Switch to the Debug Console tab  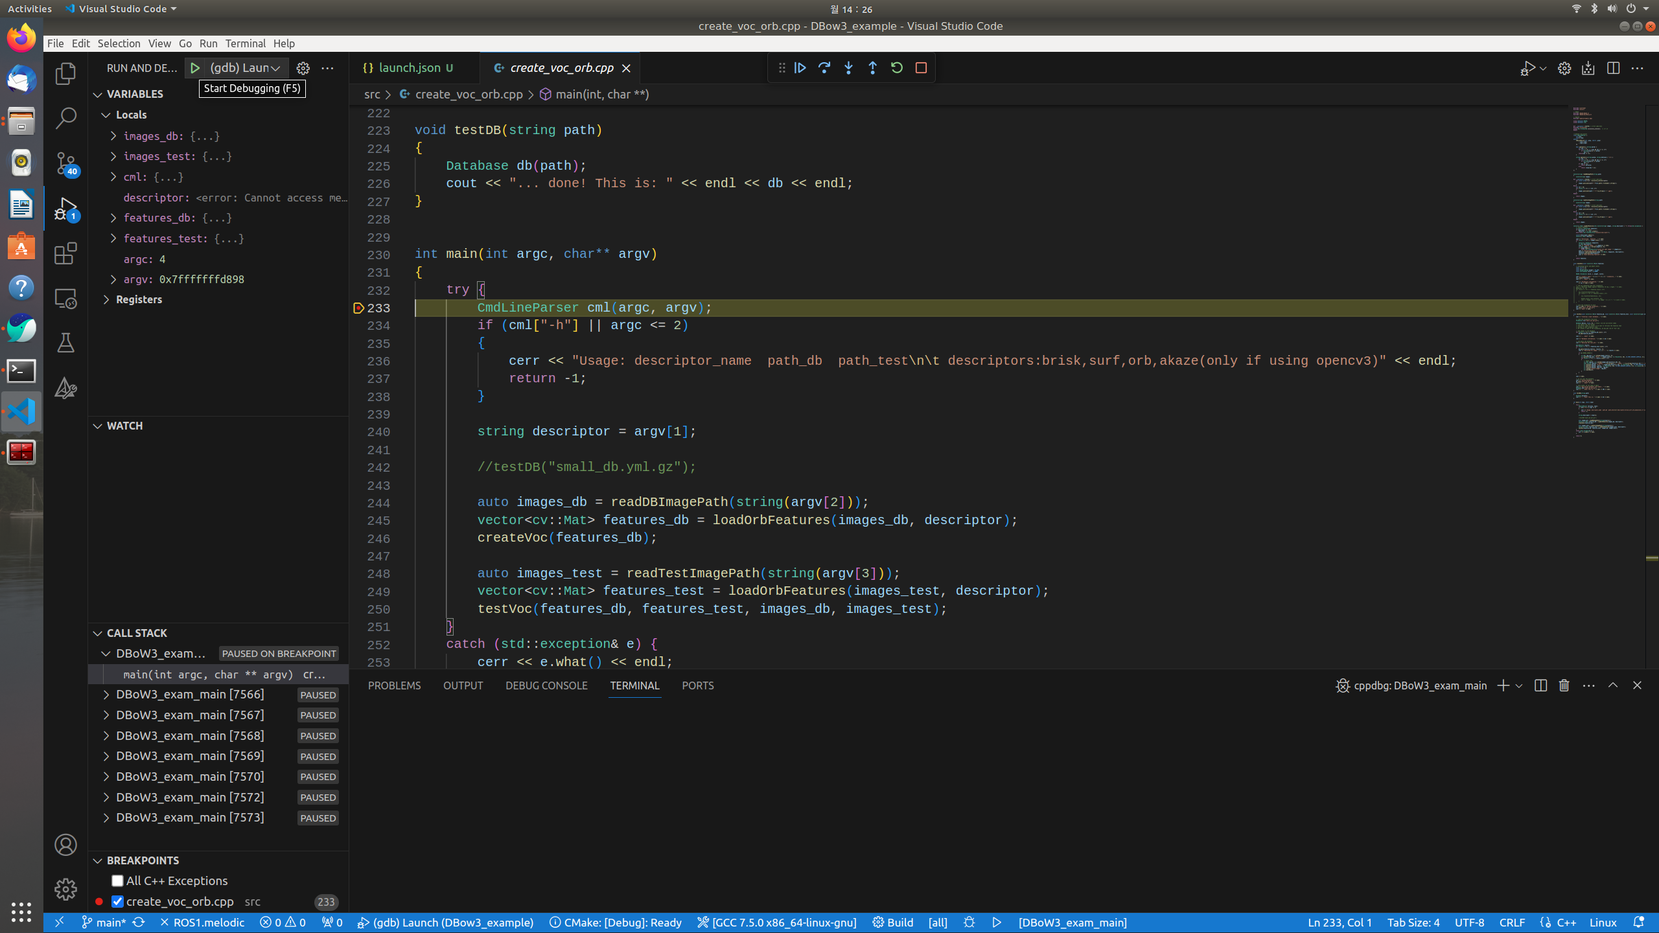click(x=546, y=685)
